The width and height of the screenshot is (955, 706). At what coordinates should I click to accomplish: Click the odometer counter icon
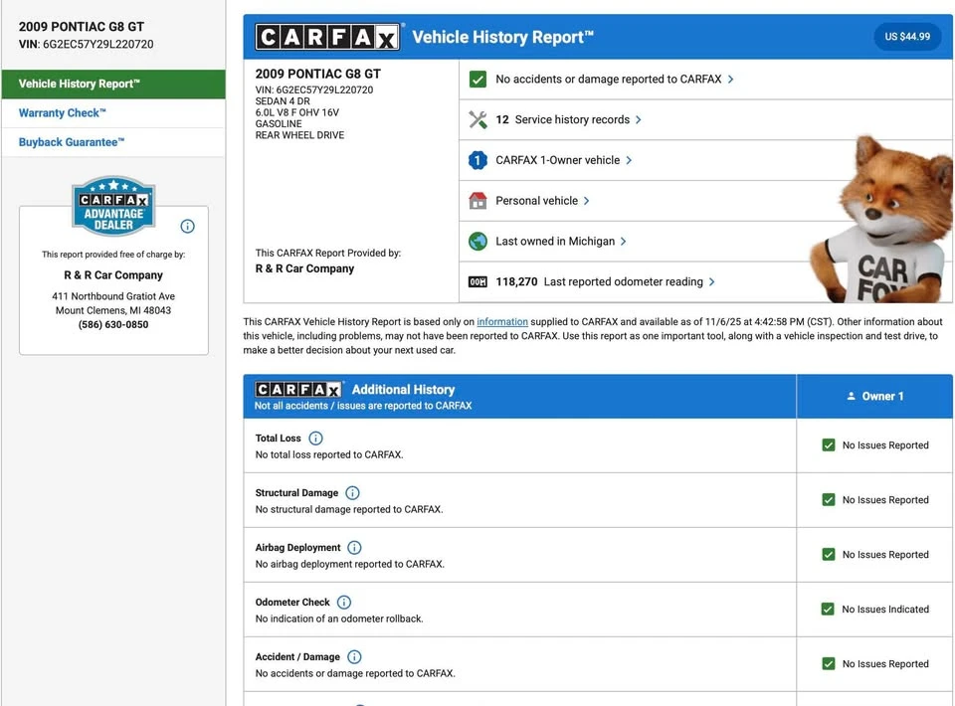click(x=478, y=281)
